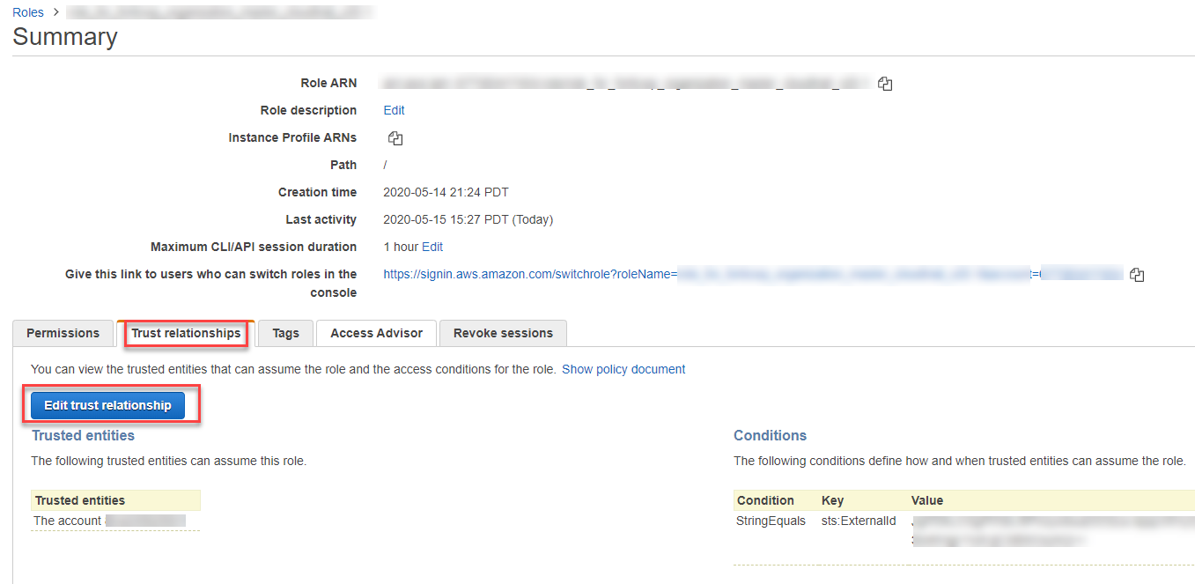
Task: Select the sts:ExternalId key cell
Action: [x=858, y=521]
